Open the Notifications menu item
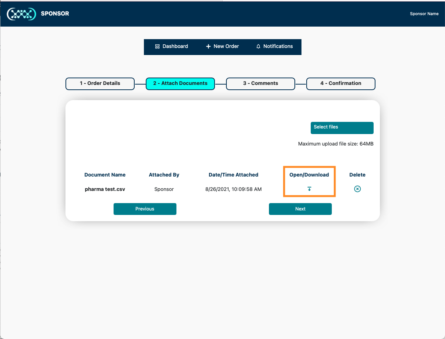This screenshot has width=445, height=339. click(x=274, y=47)
